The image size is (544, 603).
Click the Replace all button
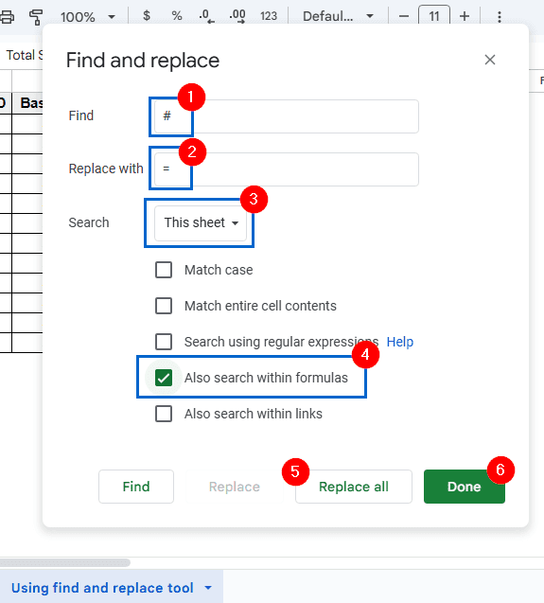click(x=354, y=487)
